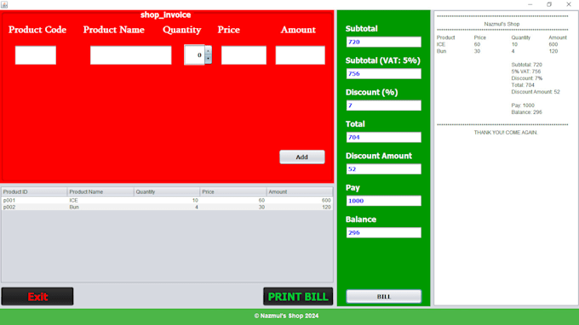Focus the Product Code input field
579x325 pixels.
36,55
